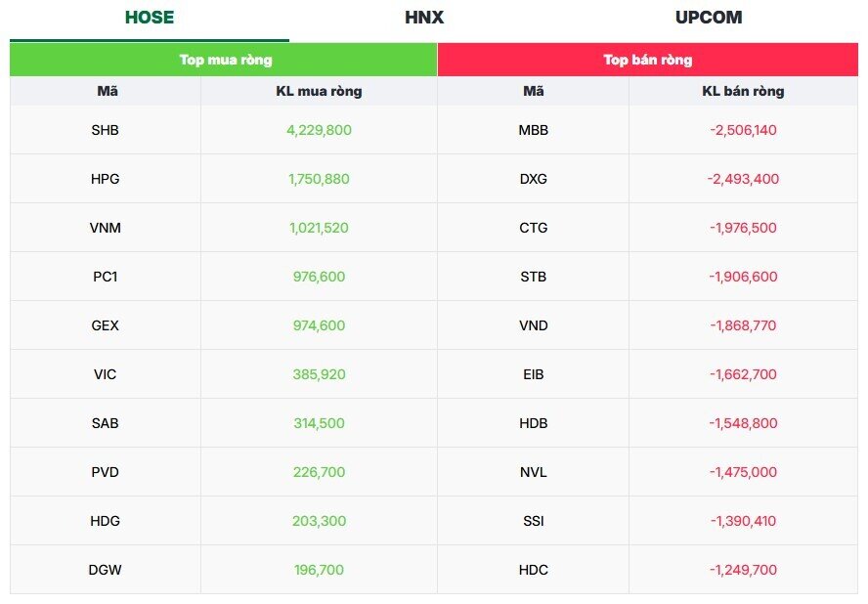Click MBB in top net sellers
Image resolution: width=868 pixels, height=604 pixels.
[533, 130]
